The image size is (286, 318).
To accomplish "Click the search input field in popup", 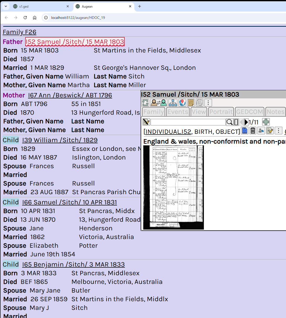I will tap(188, 122).
